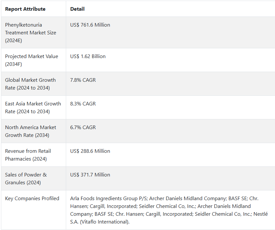The height and width of the screenshot is (230, 275).
Task: Click the US$ 761.6 Million value
Action: (90, 25)
